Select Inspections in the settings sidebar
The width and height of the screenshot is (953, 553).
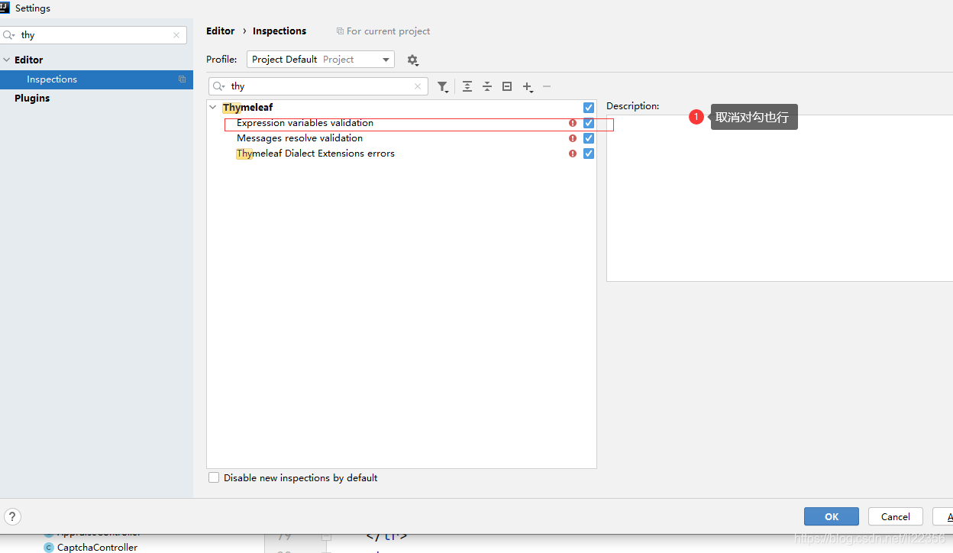(96, 79)
